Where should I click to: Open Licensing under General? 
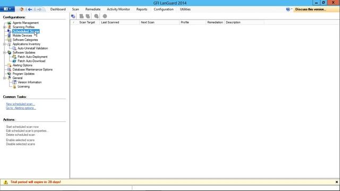coord(23,86)
